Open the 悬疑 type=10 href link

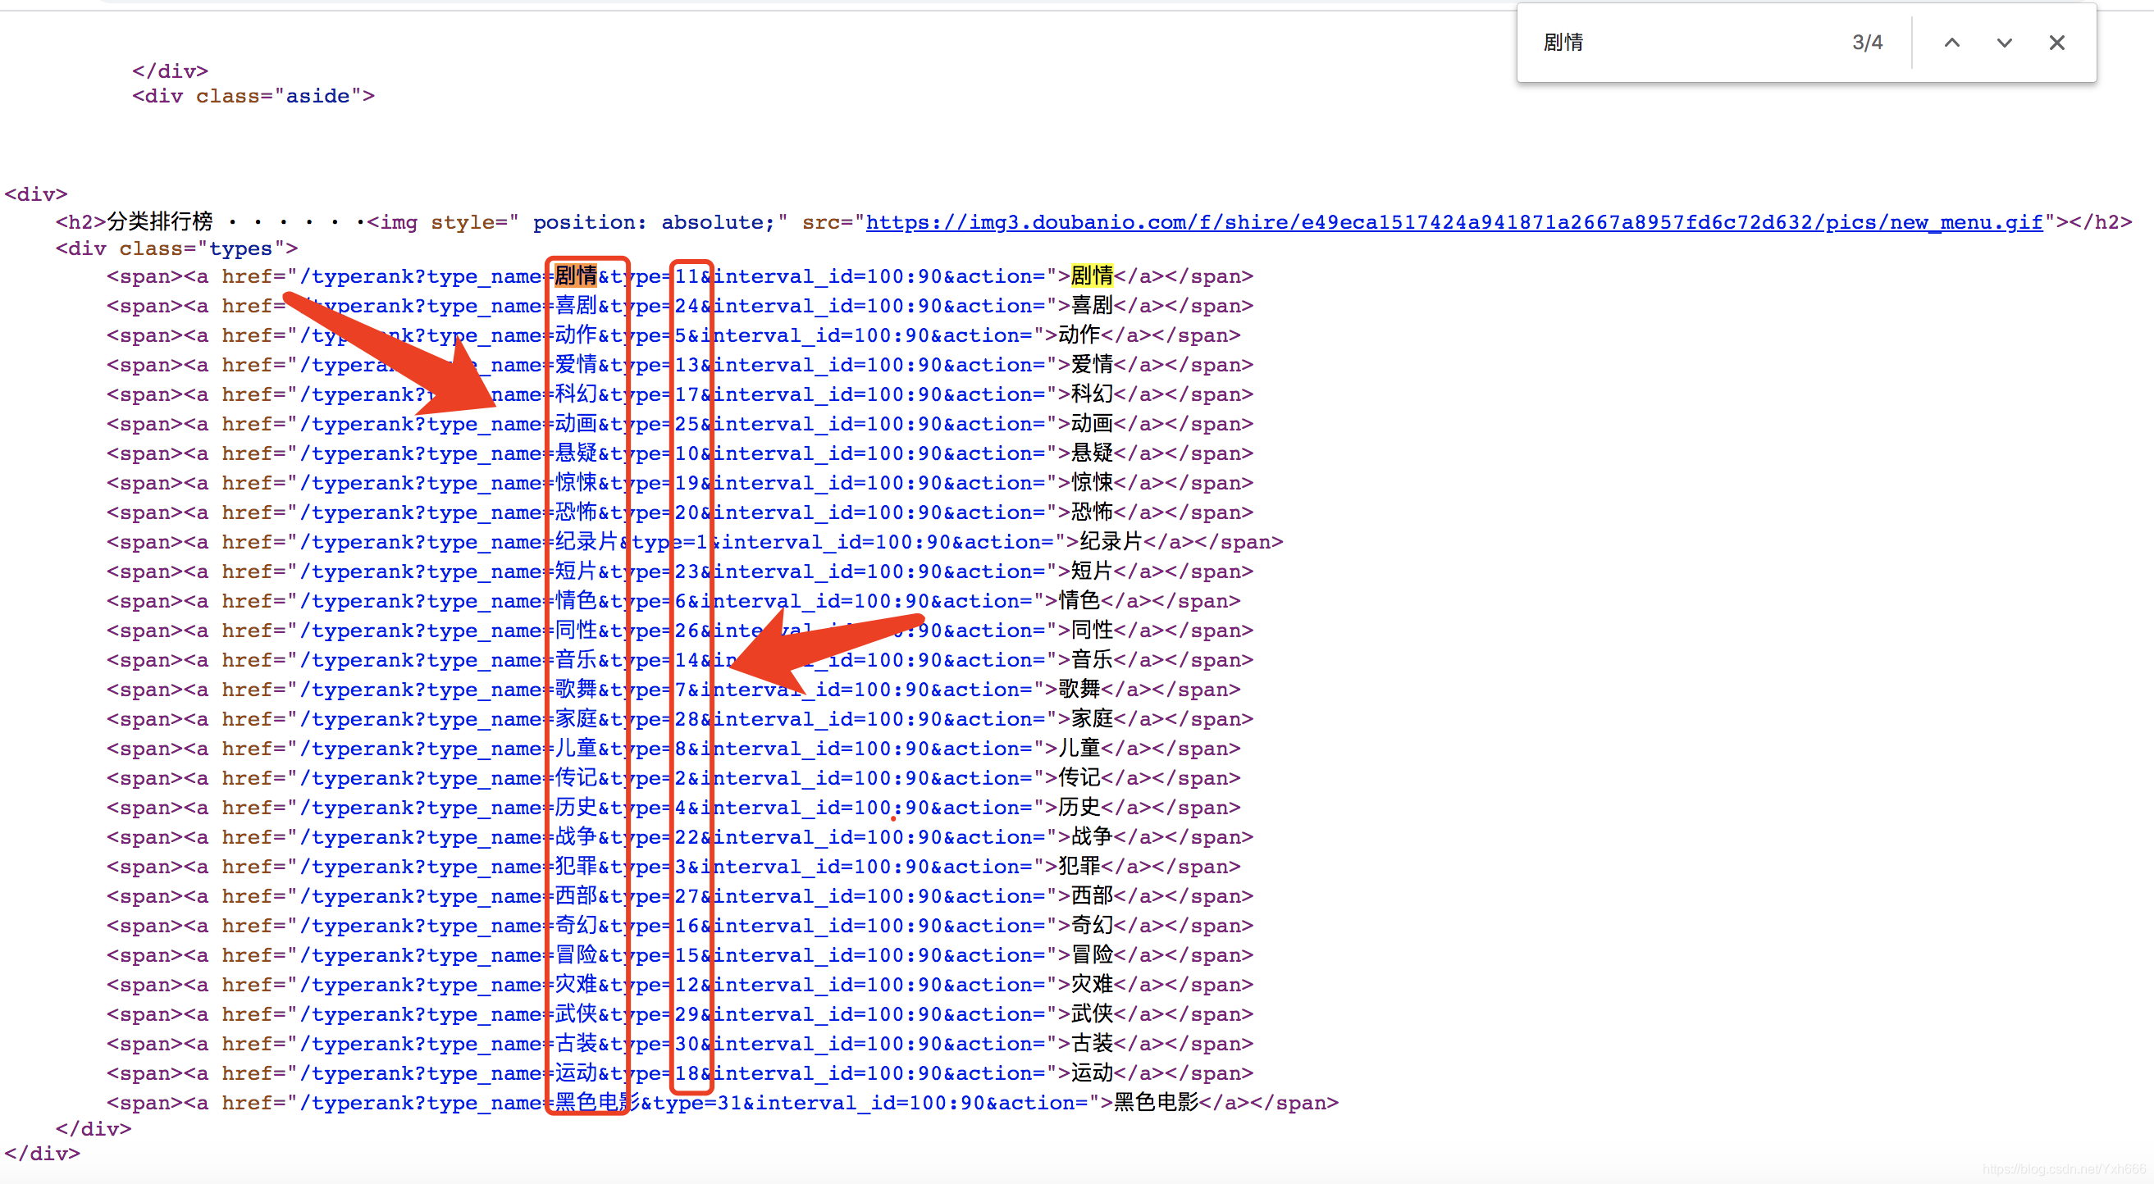[x=673, y=453]
